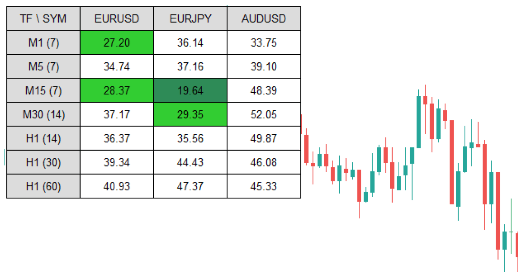Click the 44.43 cell in H1 (30) row
This screenshot has width=518, height=272.
click(190, 163)
